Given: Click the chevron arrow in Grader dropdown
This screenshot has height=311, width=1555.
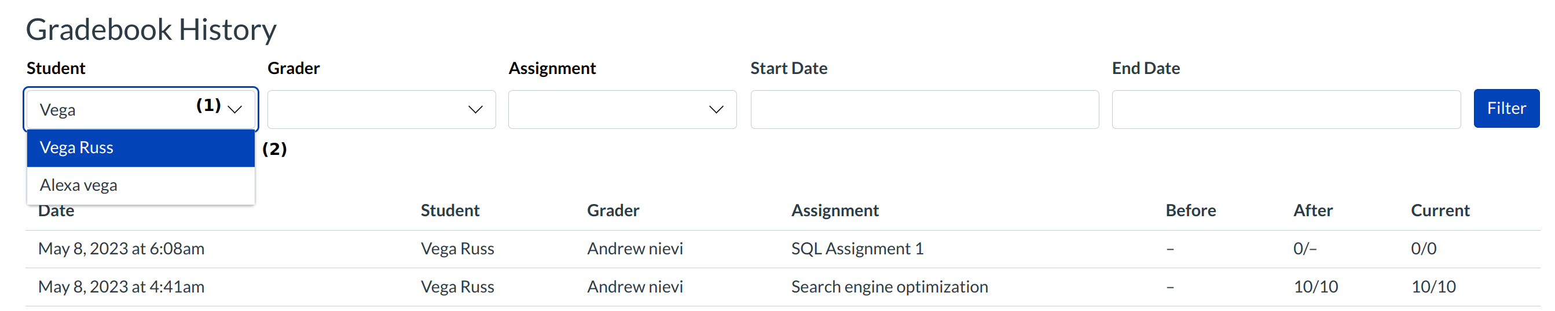Looking at the screenshot, I should (x=475, y=110).
